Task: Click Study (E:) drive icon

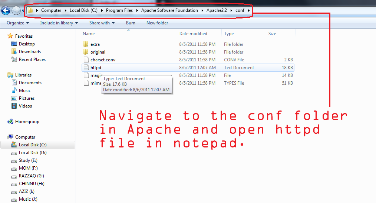Action: click(x=14, y=161)
